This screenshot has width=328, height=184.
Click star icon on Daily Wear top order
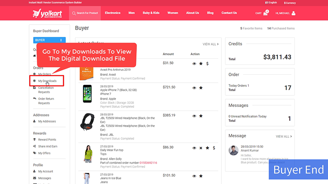(207, 148)
